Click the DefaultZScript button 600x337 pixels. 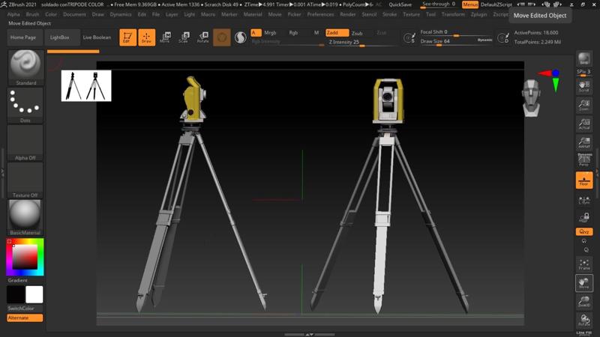pyautogui.click(x=496, y=4)
